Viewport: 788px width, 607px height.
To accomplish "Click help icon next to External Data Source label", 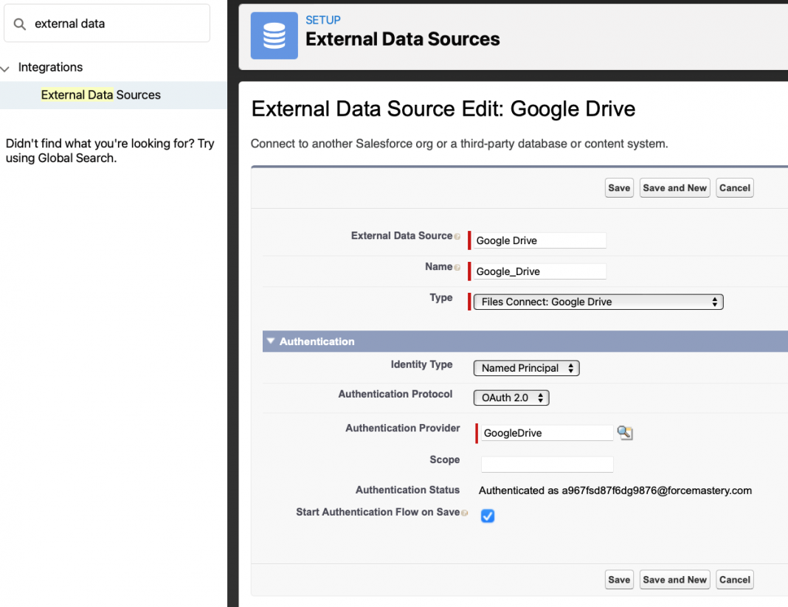I will [457, 237].
